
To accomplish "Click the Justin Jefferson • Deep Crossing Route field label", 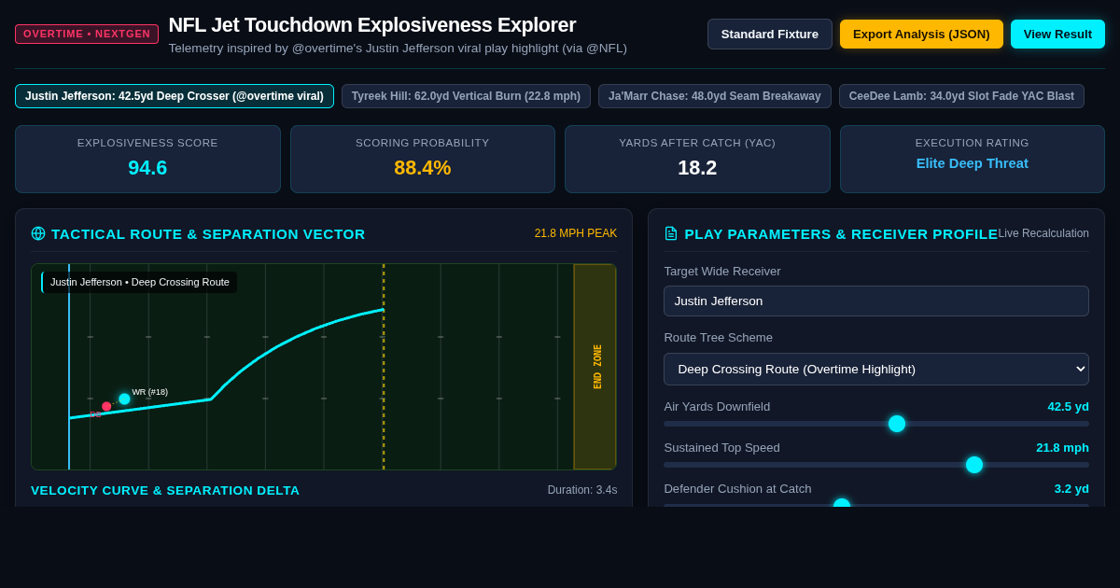I will click(x=139, y=282).
